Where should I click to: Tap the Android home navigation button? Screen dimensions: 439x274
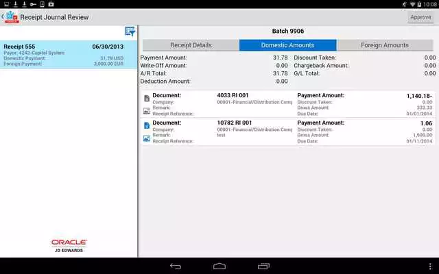pos(219,266)
